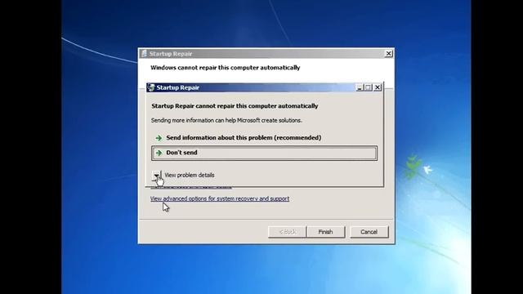Click the Cancel button
Viewport: 523px width, 294px height.
[x=369, y=232]
